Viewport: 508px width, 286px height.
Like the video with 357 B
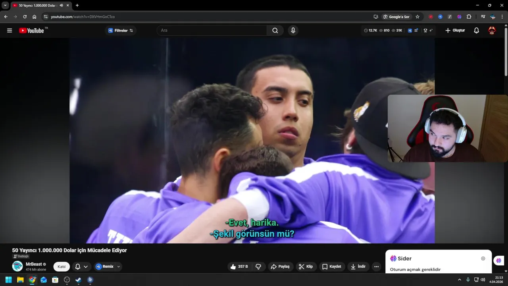[239, 267]
